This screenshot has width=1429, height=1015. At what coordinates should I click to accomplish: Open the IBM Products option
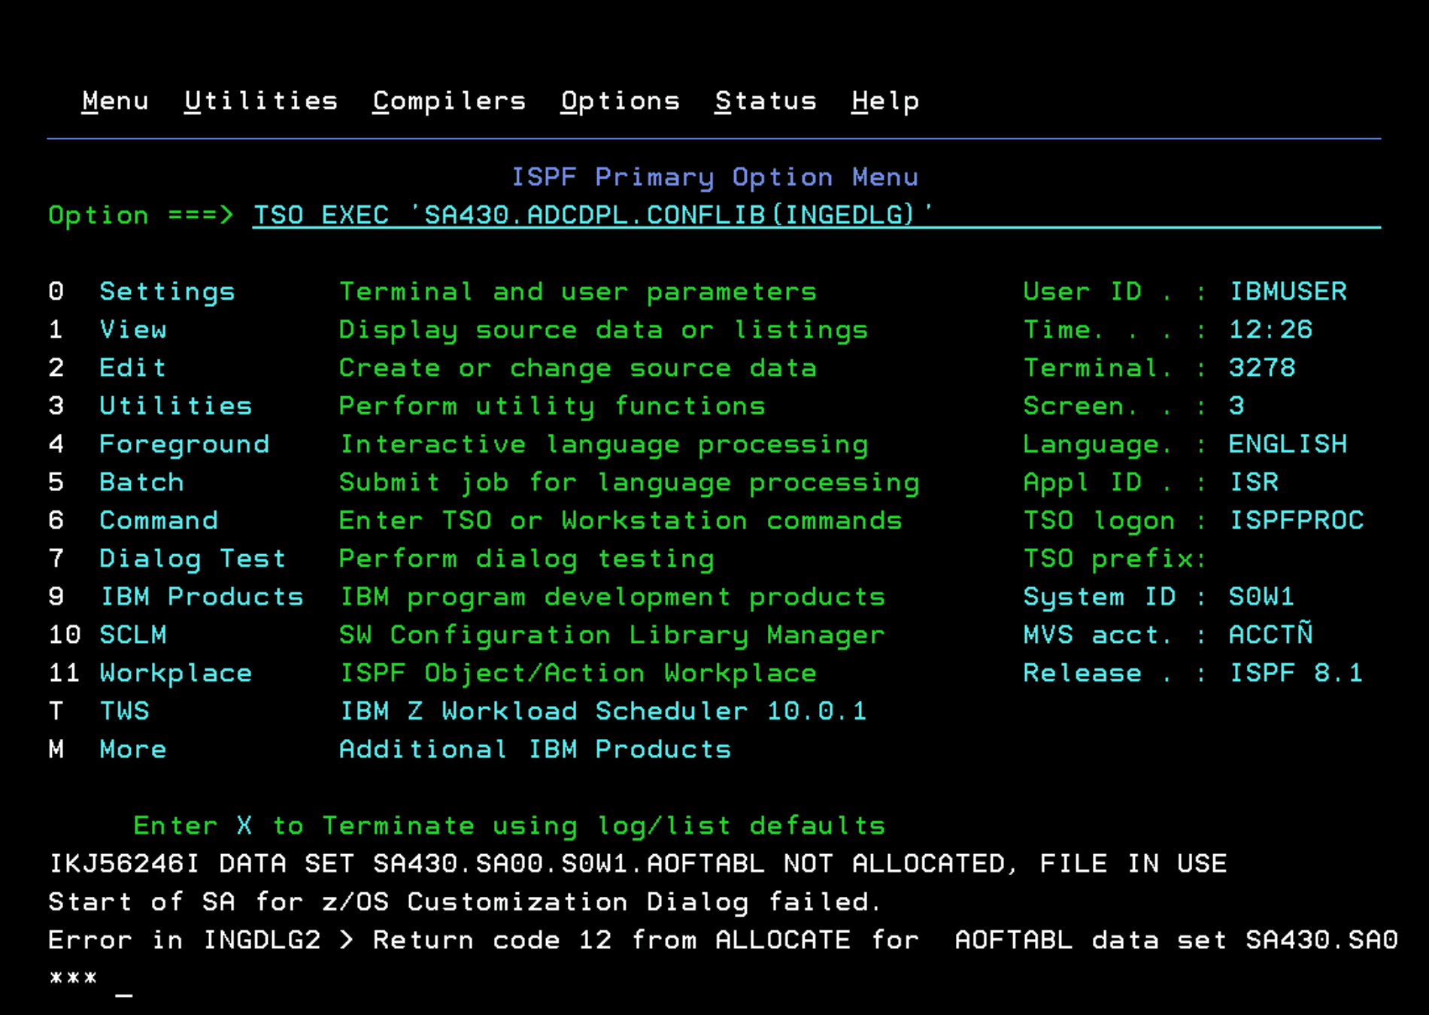click(202, 597)
